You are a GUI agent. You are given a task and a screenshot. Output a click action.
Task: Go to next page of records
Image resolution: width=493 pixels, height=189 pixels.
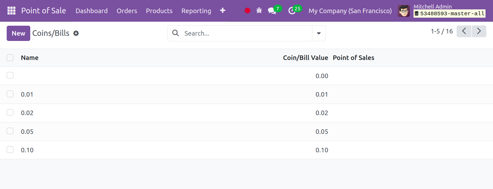[x=479, y=31]
